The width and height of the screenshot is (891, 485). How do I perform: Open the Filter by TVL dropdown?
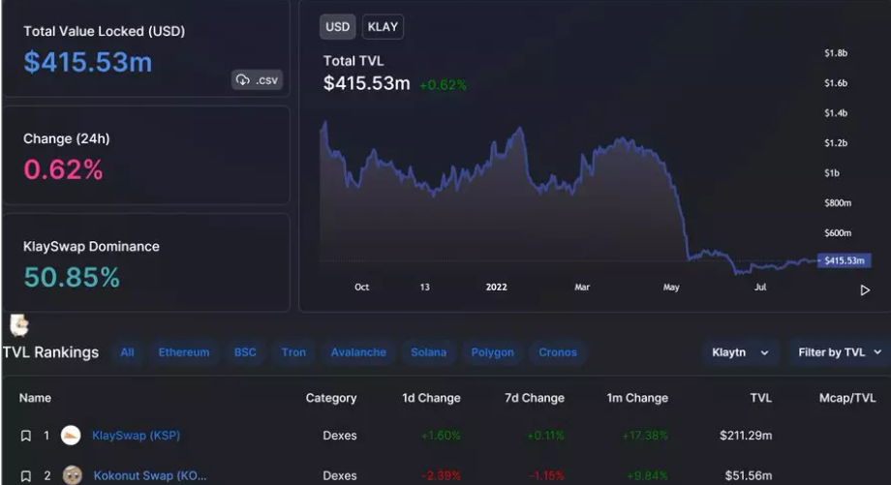coord(840,352)
